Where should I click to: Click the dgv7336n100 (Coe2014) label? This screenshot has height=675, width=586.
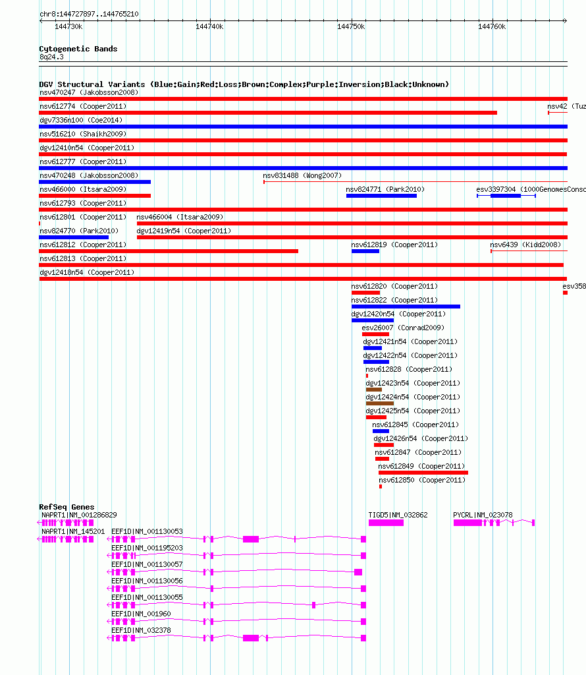point(81,120)
